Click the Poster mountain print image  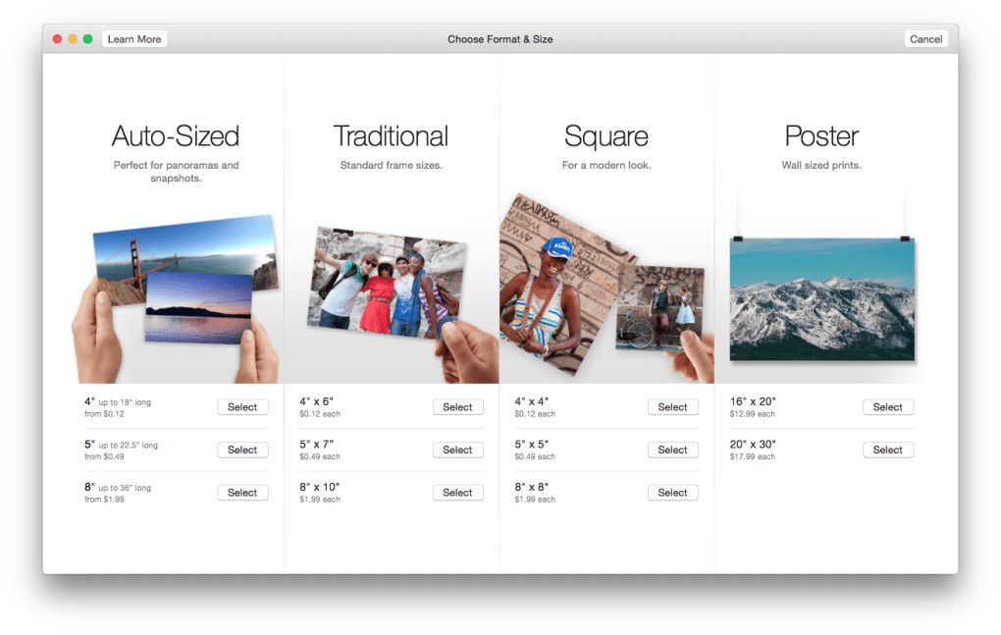click(x=822, y=298)
